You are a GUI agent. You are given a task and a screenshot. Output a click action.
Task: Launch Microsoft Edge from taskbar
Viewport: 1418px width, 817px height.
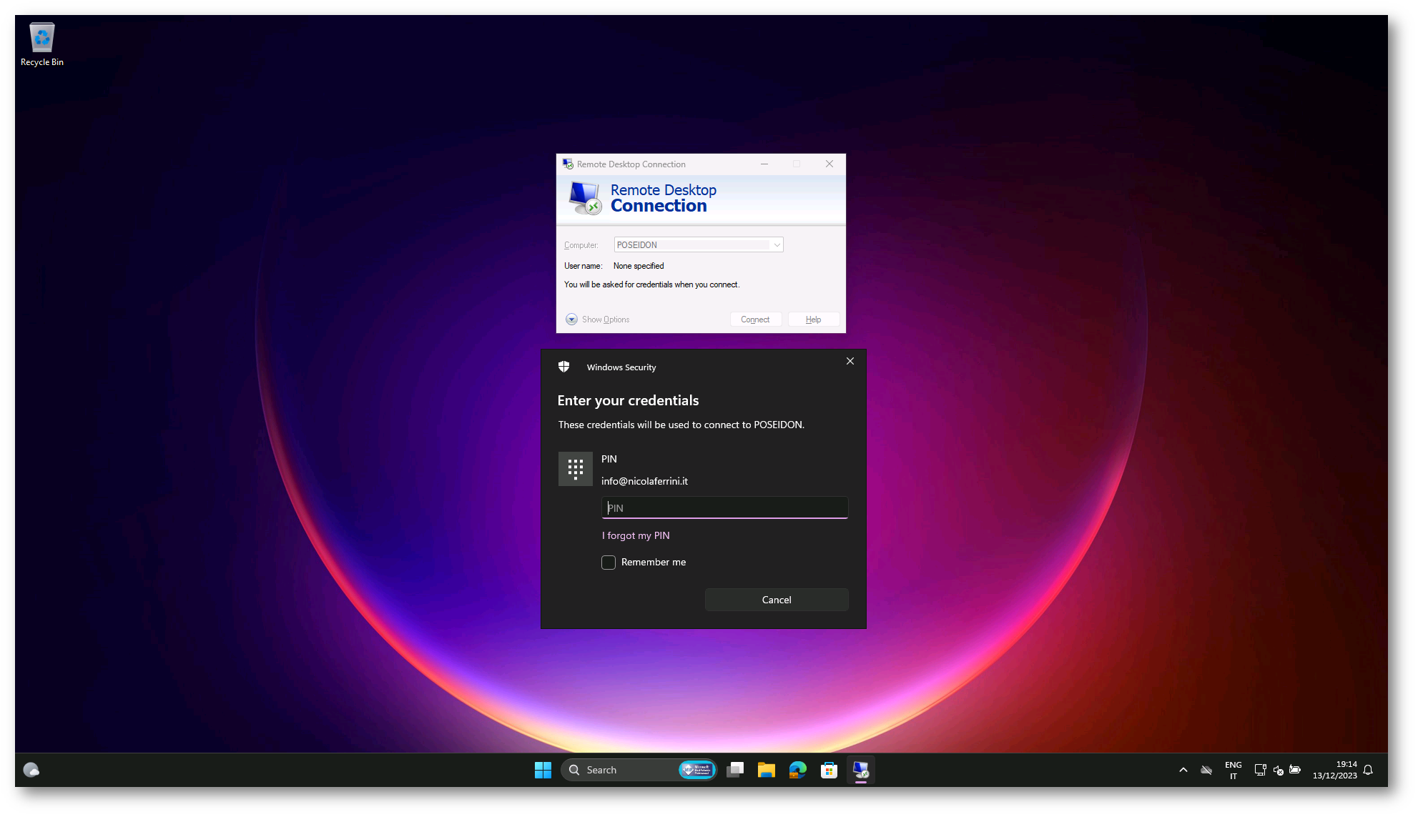tap(797, 770)
